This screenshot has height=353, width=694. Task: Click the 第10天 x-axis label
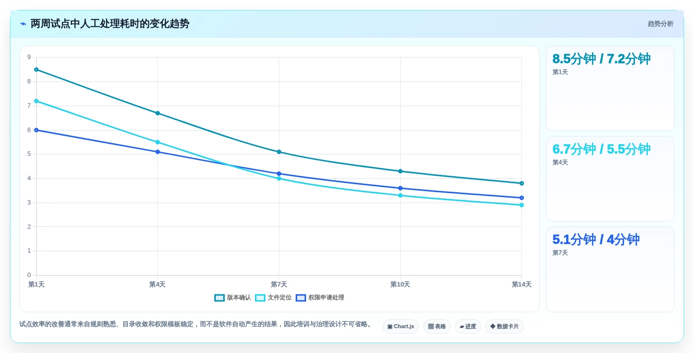[x=400, y=284]
